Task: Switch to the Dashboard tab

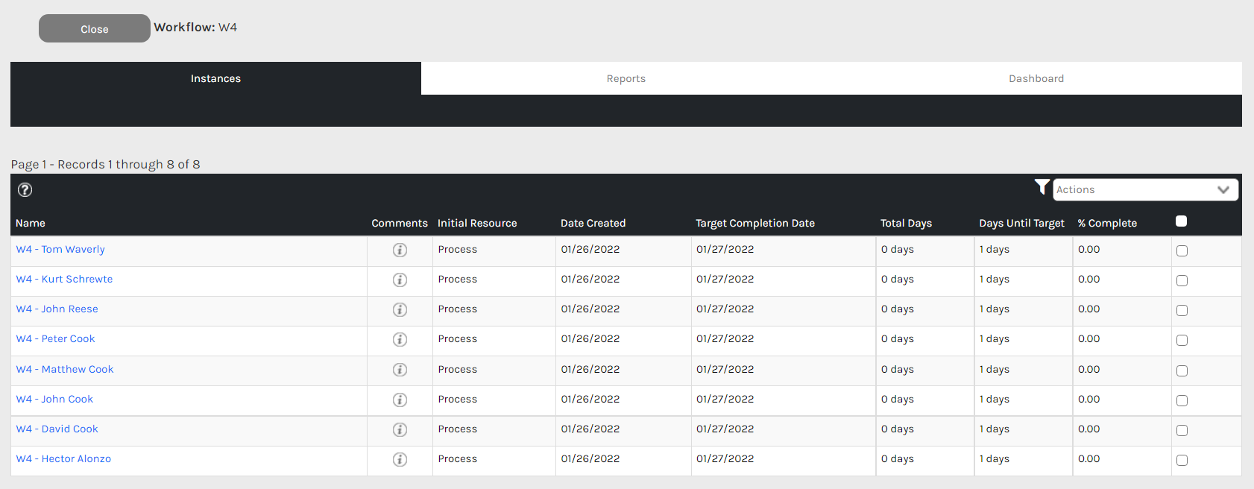Action: 1036,78
